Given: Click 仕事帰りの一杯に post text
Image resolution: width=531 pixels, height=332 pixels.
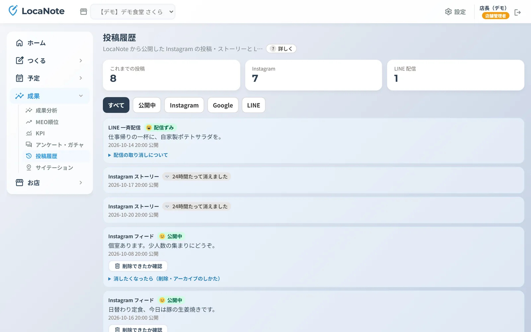Looking at the screenshot, I should pyautogui.click(x=166, y=136).
